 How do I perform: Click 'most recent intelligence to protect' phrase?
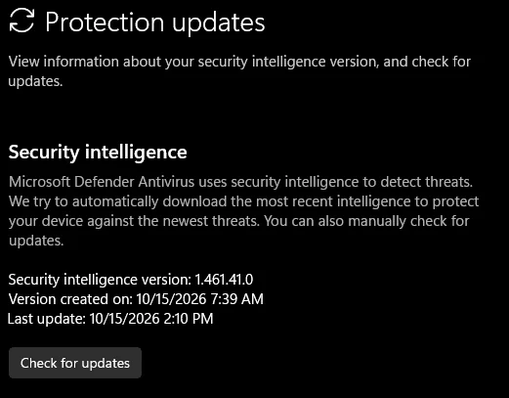coord(367,201)
